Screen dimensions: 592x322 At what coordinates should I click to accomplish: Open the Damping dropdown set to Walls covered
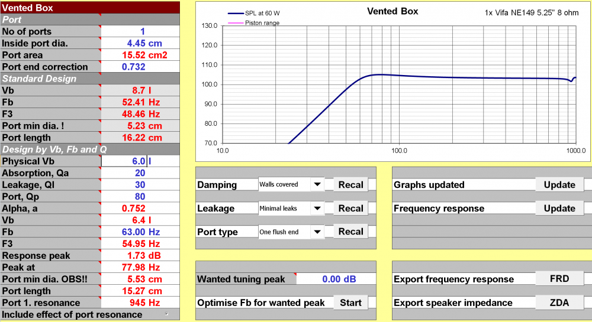(x=318, y=185)
